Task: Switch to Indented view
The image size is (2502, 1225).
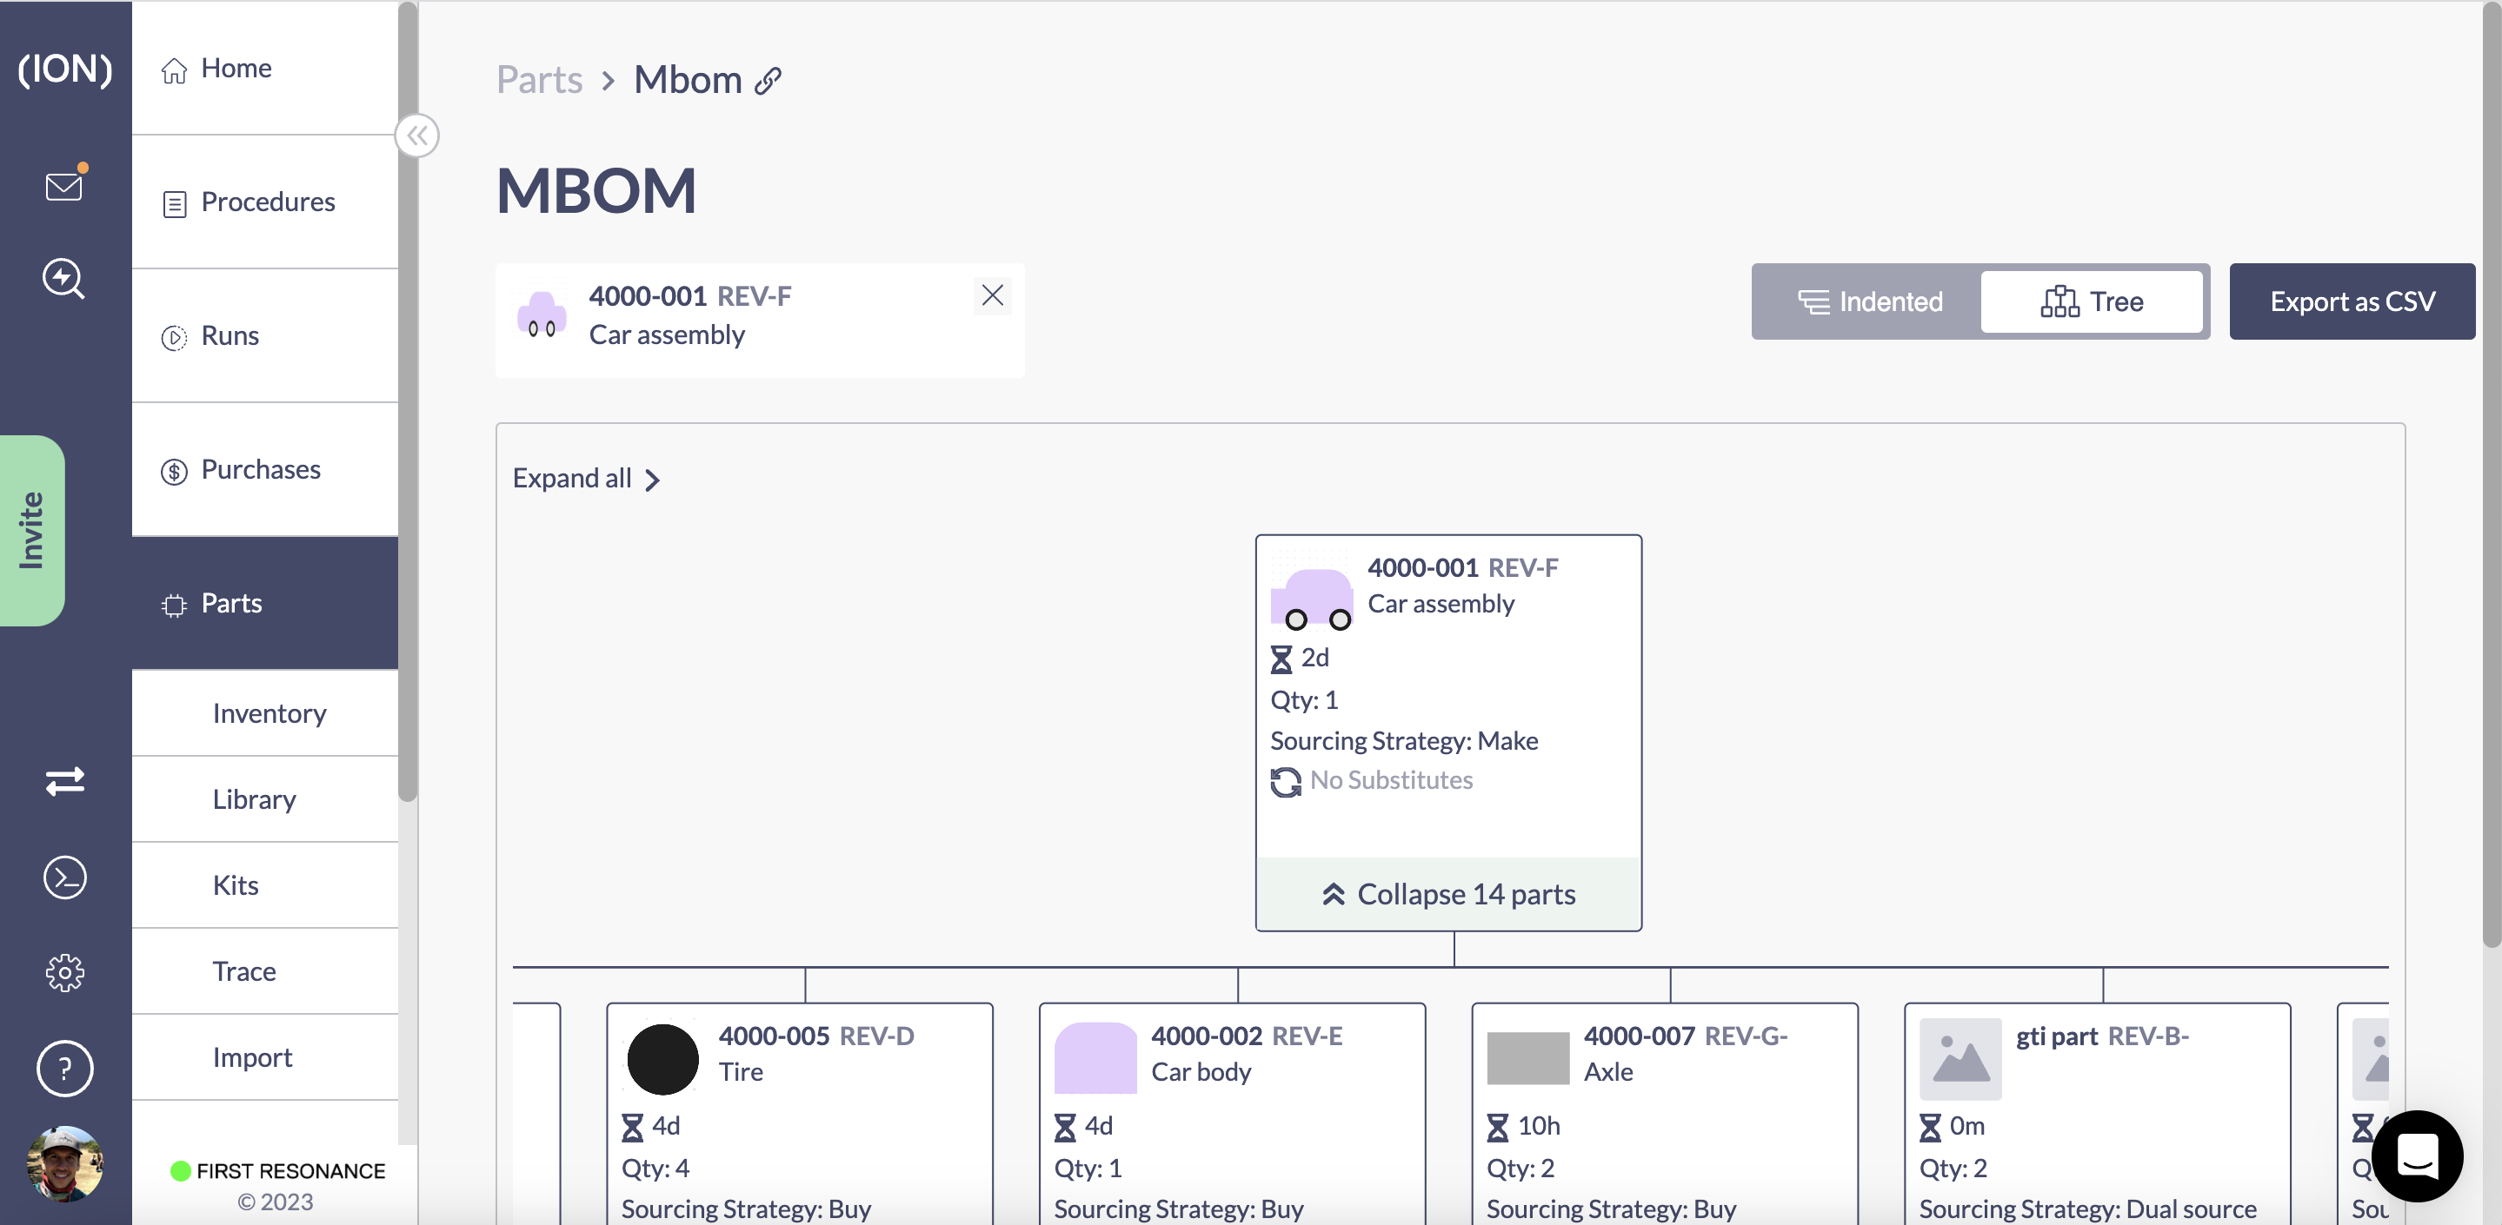Action: tap(1870, 301)
